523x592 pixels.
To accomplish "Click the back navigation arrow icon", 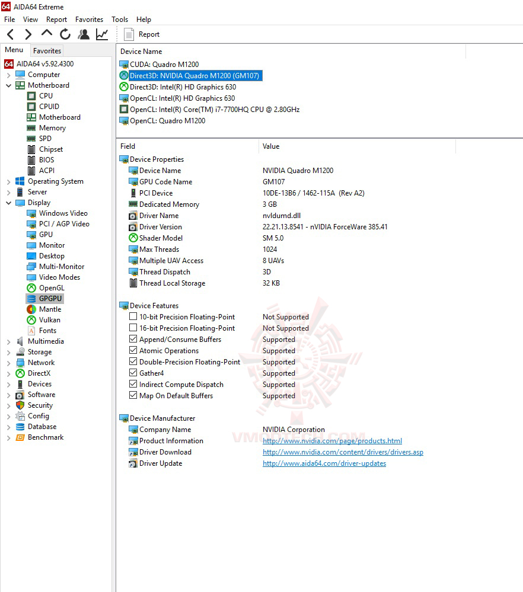I will tap(10, 34).
